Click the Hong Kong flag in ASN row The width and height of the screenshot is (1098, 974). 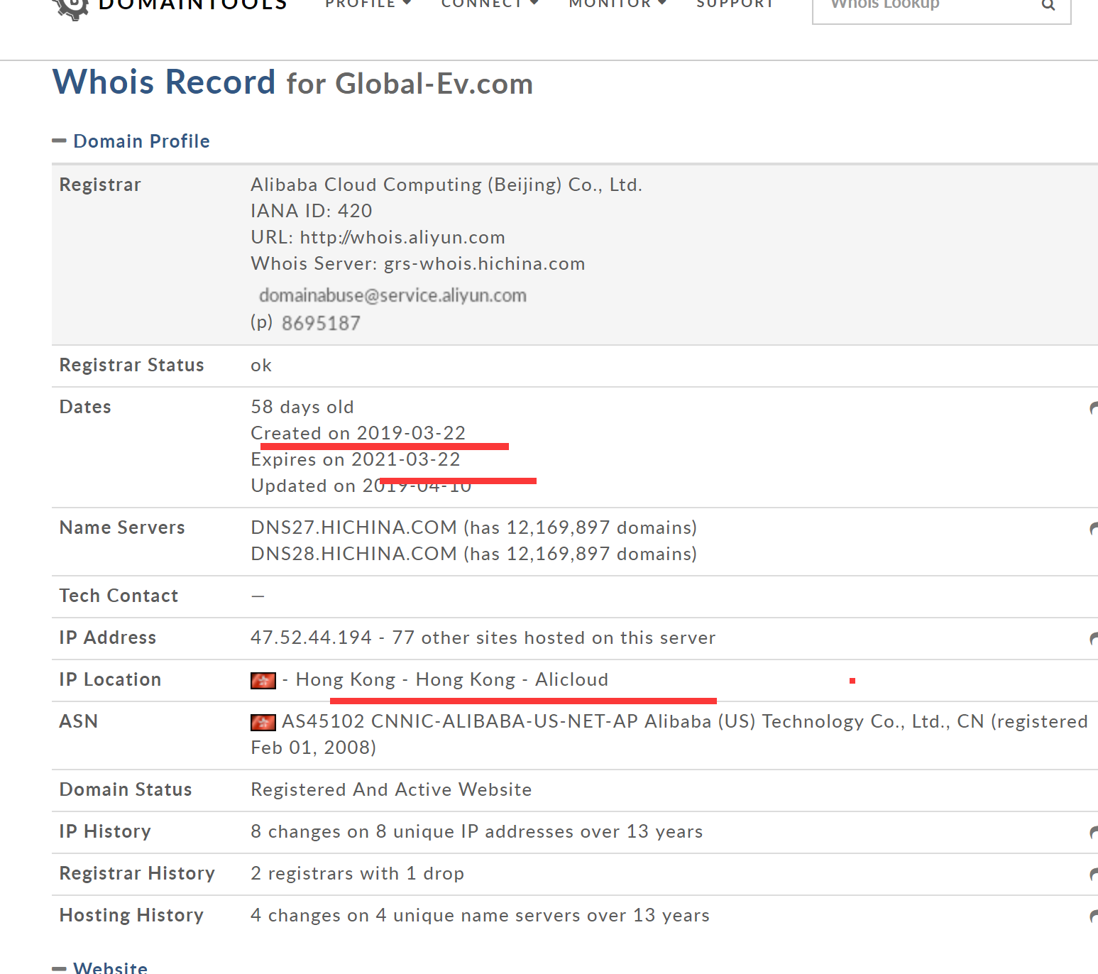pyautogui.click(x=263, y=723)
